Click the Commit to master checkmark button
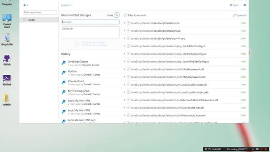Screen dimensions: 270x152 (76, 44)
